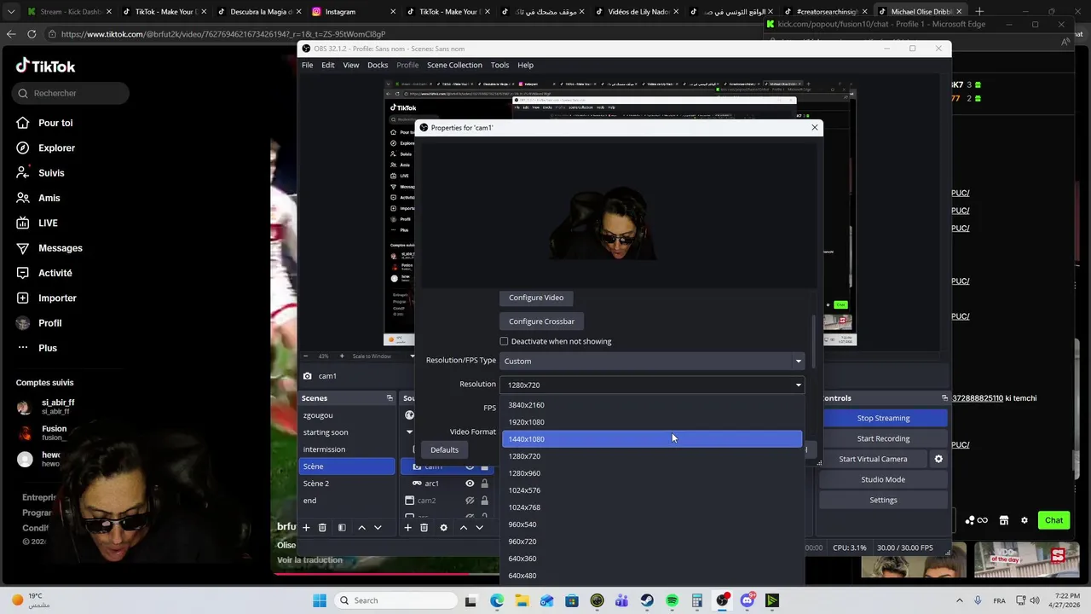The width and height of the screenshot is (1091, 614).
Task: Choose 1920x1080 resolution option
Action: (x=652, y=422)
